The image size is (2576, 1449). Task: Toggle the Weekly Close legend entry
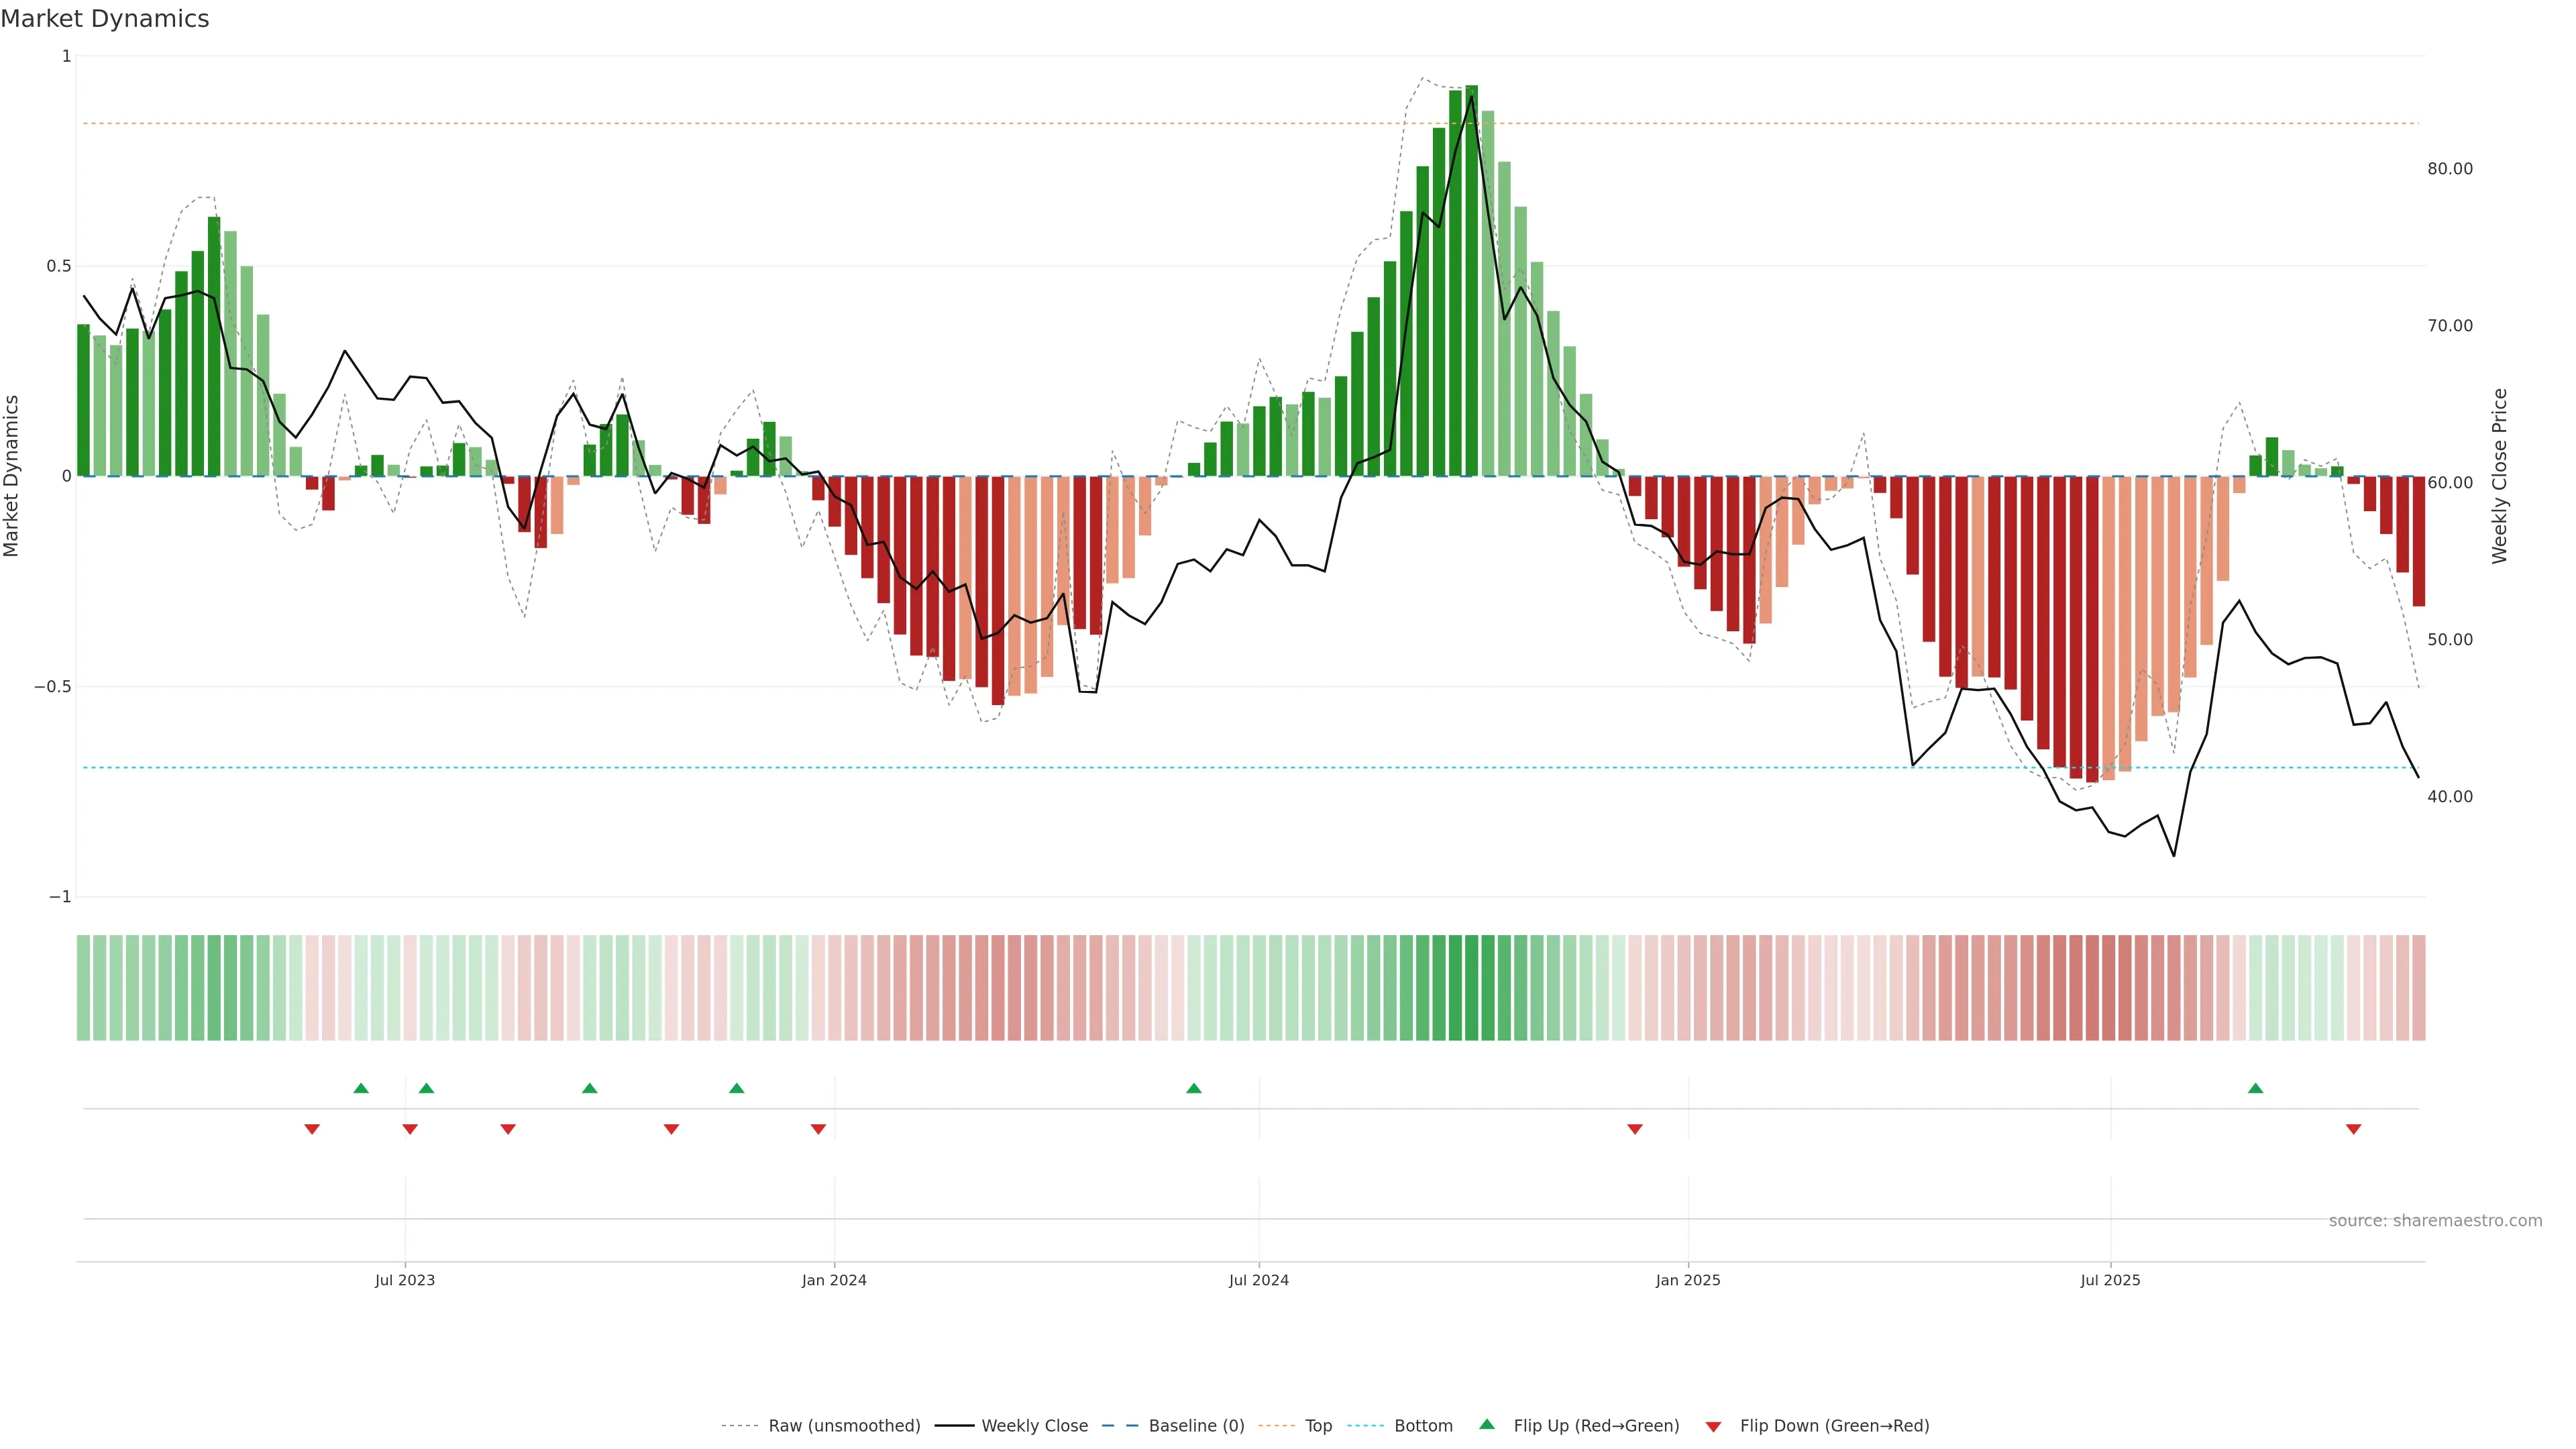[x=1034, y=1426]
